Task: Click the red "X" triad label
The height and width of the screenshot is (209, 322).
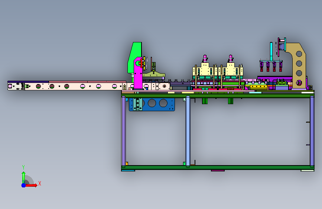Action: click(40, 183)
